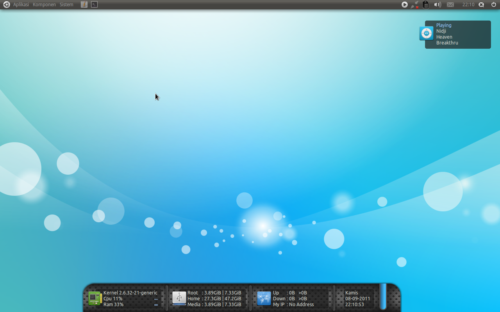Click the 'Heaven' song title text
Image resolution: width=500 pixels, height=312 pixels.
pos(444,37)
